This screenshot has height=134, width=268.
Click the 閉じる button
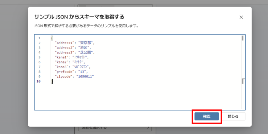233,116
